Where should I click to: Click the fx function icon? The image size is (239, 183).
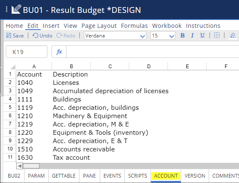click(59, 52)
